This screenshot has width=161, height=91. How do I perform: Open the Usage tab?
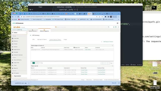coord(65,39)
